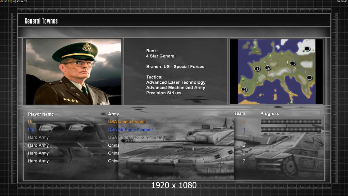The width and height of the screenshot is (348, 196).
Task: Select the blank start marker right of marker 3
Action: (x=293, y=63)
